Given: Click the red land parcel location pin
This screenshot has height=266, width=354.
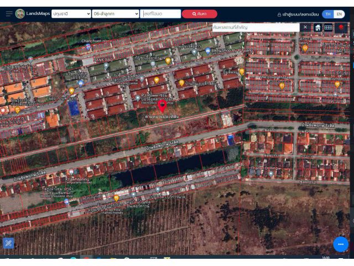Looking at the screenshot, I should (162, 106).
